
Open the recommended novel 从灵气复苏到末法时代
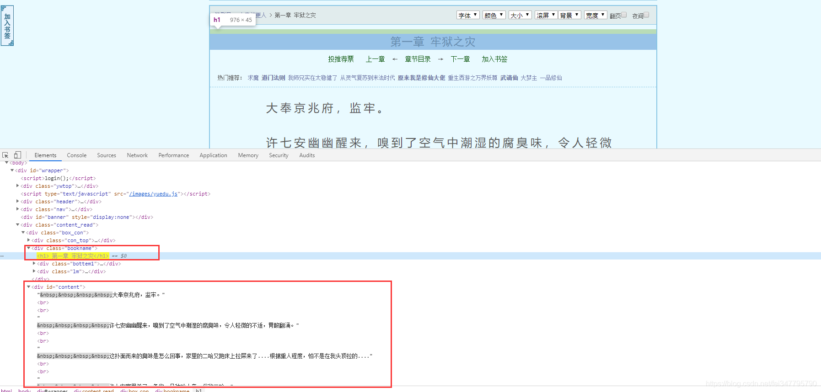tap(367, 78)
